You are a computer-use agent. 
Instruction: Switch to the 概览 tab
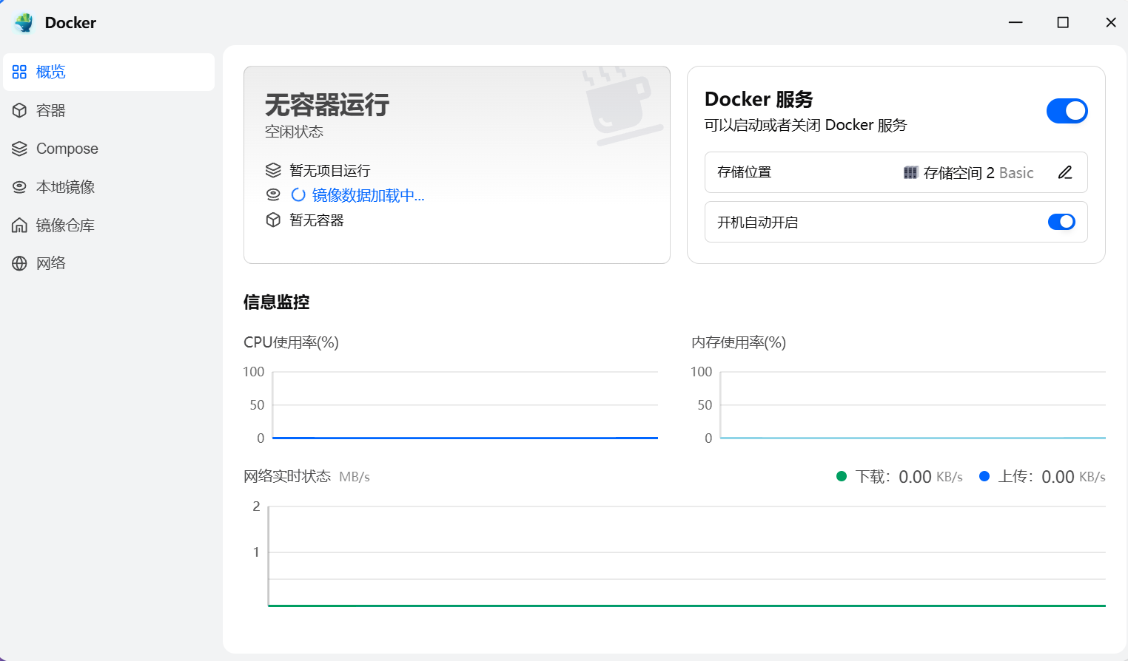click(x=50, y=72)
